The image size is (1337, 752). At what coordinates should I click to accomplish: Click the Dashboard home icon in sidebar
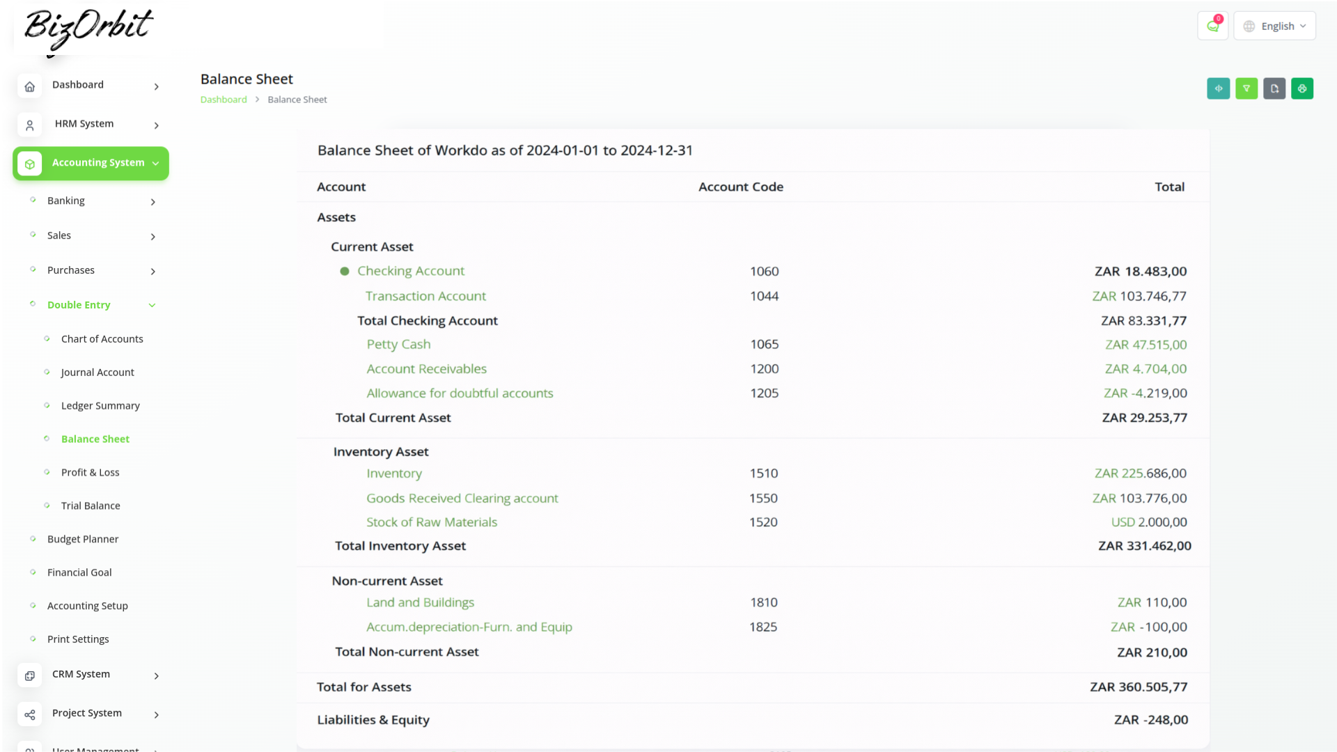[30, 86]
